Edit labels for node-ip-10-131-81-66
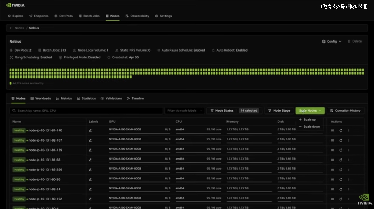Screen dimensions: 374x209 coord(90,160)
